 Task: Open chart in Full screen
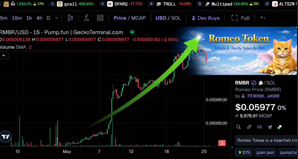[240, 18]
